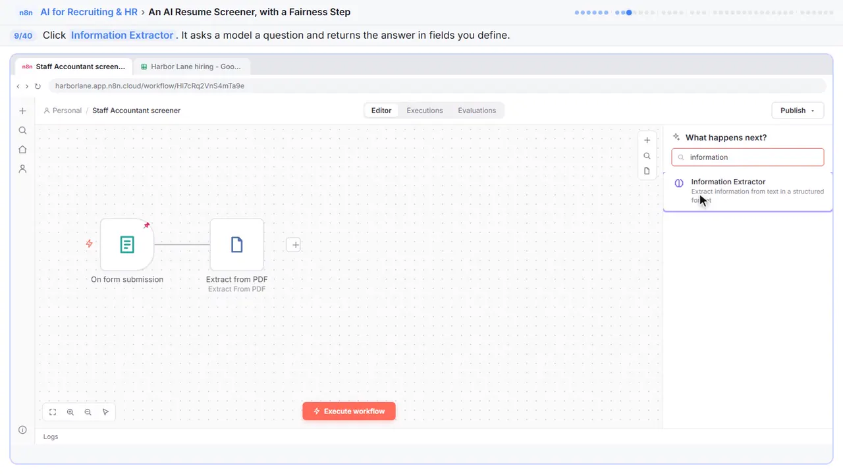This screenshot has height=474, width=843.
Task: Click the Personal breadcrumb
Action: (63, 111)
